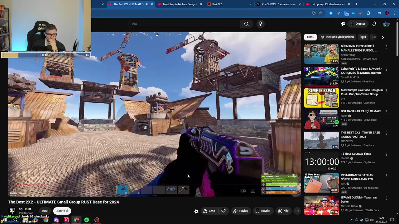Open ap - rust channel name link
Viewport: 399px width, 224px height.
25,209
